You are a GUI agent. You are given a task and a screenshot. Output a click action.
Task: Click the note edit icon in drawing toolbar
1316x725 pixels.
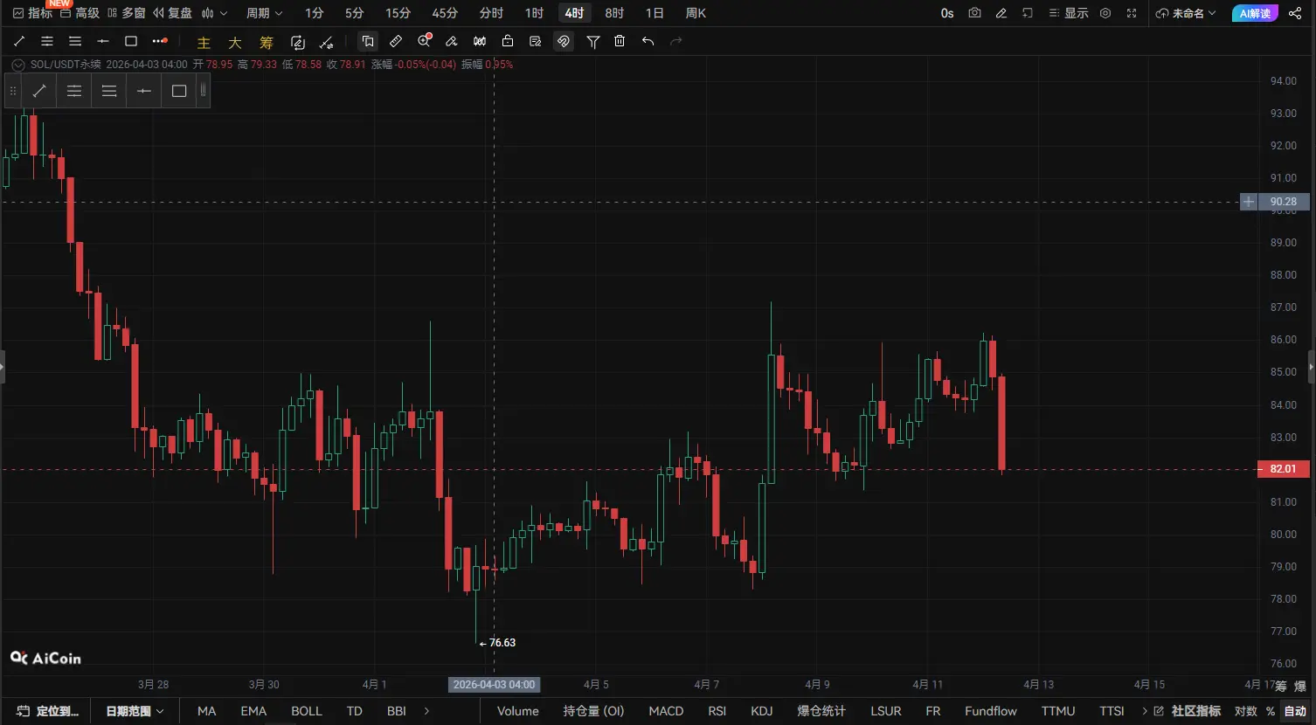point(536,41)
